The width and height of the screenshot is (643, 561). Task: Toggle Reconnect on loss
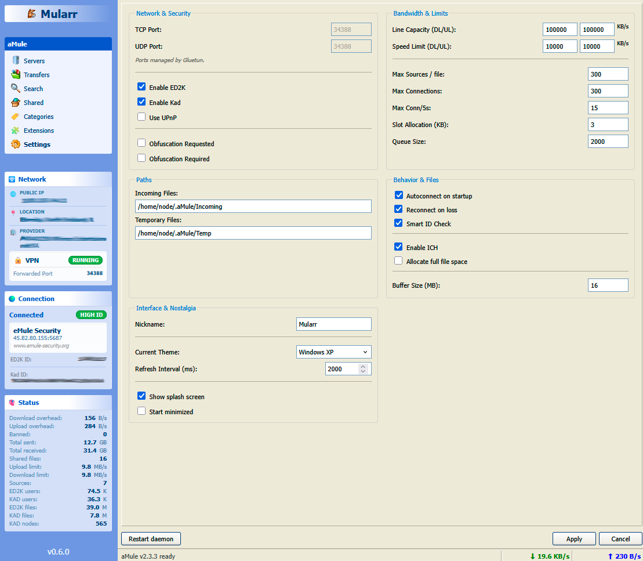[x=398, y=209]
